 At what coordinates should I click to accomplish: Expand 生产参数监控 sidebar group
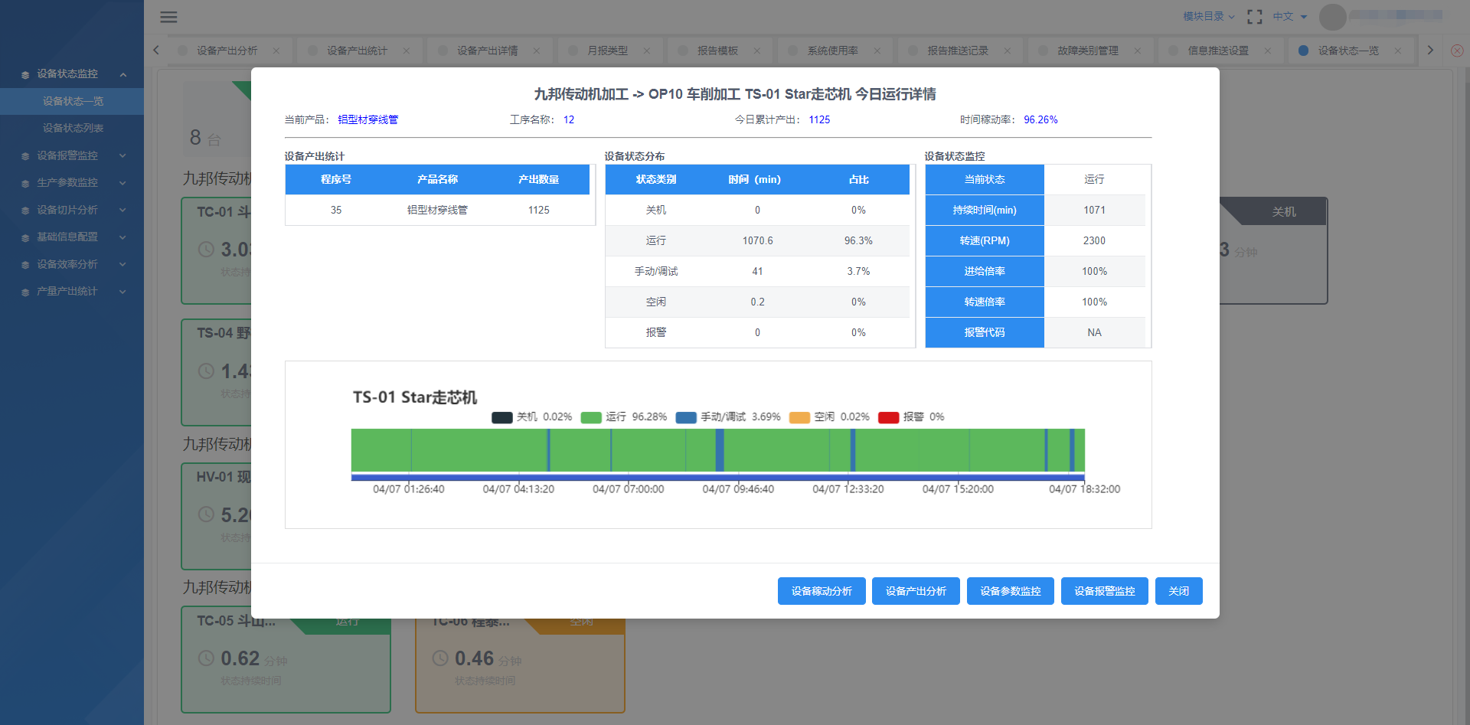(x=72, y=182)
